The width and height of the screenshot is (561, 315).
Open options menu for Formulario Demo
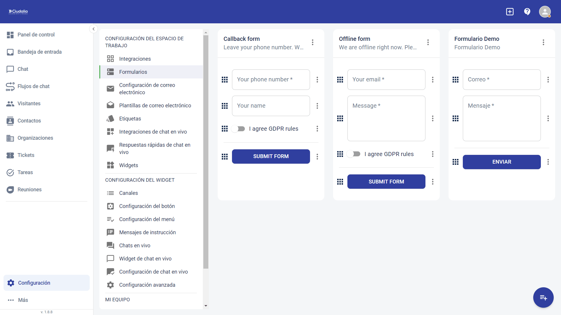pos(543,42)
